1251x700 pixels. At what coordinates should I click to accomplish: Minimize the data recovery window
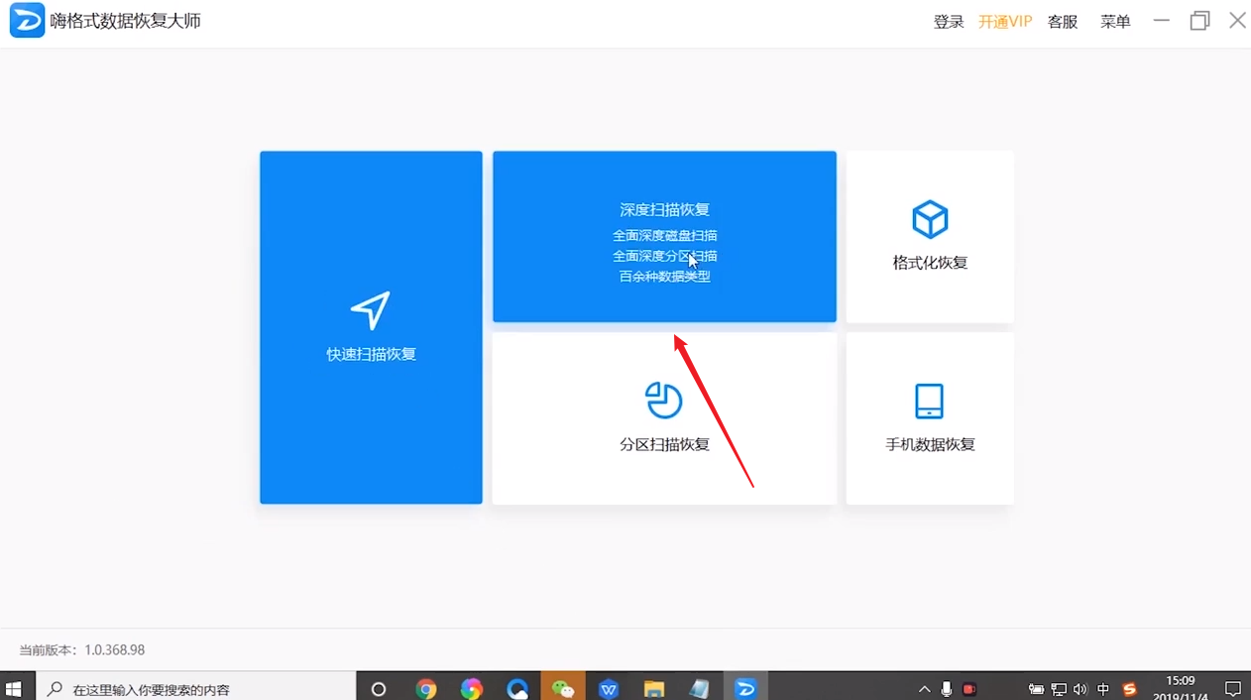click(1162, 21)
